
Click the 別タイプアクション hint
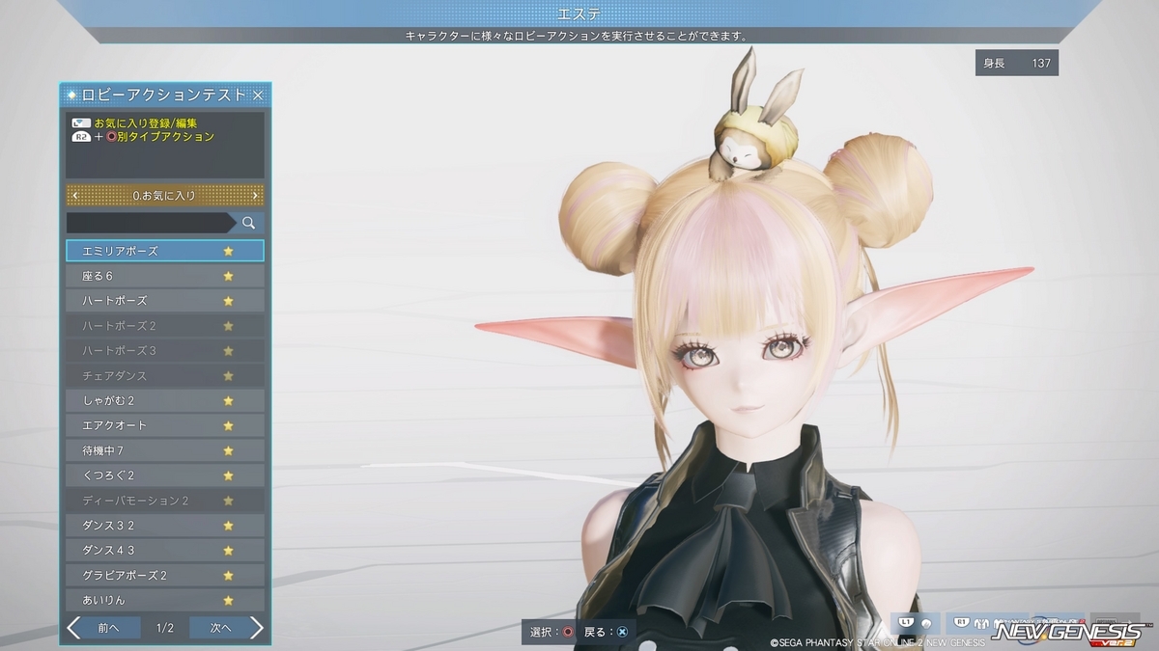pos(165,137)
